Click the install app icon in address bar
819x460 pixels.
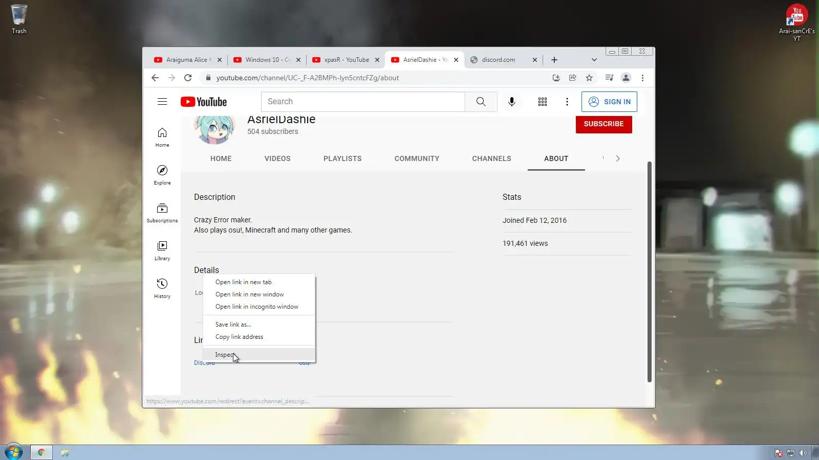tap(556, 78)
